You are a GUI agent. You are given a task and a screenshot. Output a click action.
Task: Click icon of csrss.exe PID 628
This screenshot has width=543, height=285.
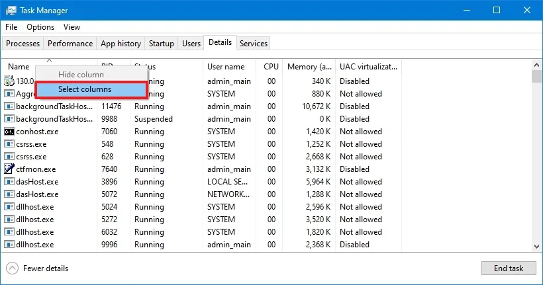click(9, 156)
